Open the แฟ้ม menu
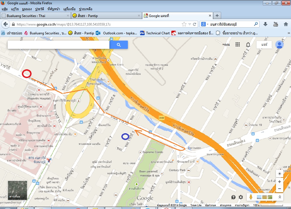The width and height of the screenshot is (291, 209). click(5, 9)
